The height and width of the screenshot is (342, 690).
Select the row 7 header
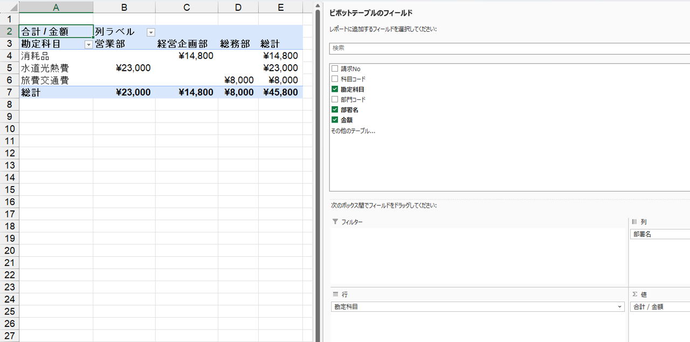pos(9,92)
